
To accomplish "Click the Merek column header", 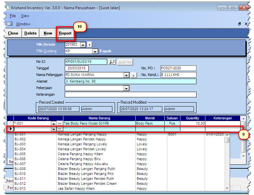I will 150,118.
